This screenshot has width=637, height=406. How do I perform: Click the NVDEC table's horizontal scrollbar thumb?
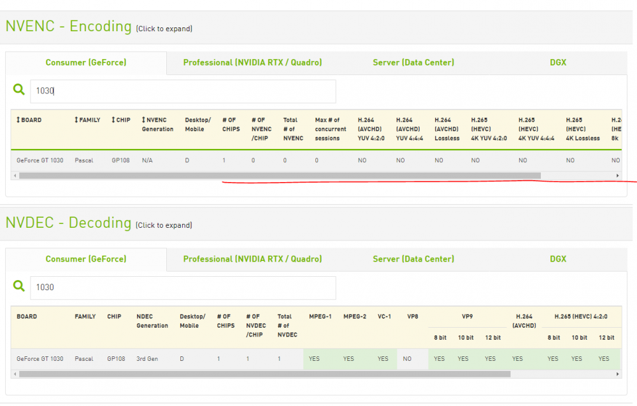[x=265, y=374]
